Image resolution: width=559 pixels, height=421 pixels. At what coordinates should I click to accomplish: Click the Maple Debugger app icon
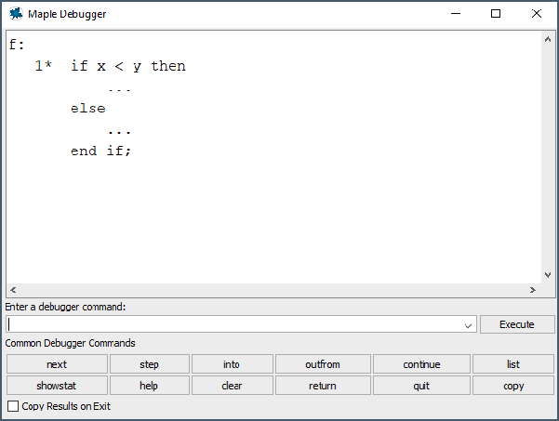click(16, 14)
